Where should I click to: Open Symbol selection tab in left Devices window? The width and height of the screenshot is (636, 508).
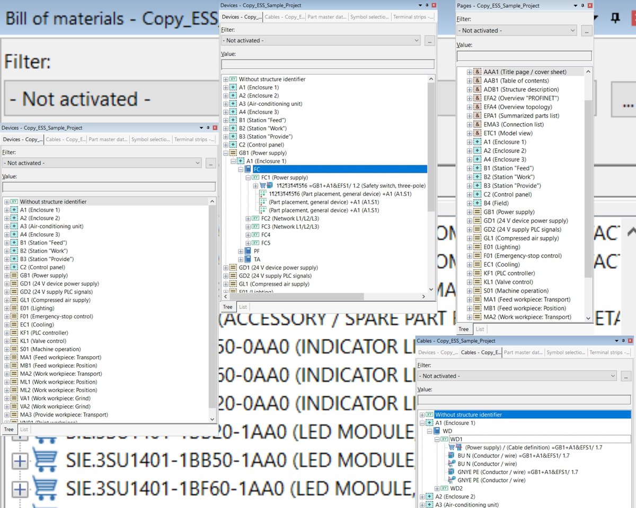(151, 140)
